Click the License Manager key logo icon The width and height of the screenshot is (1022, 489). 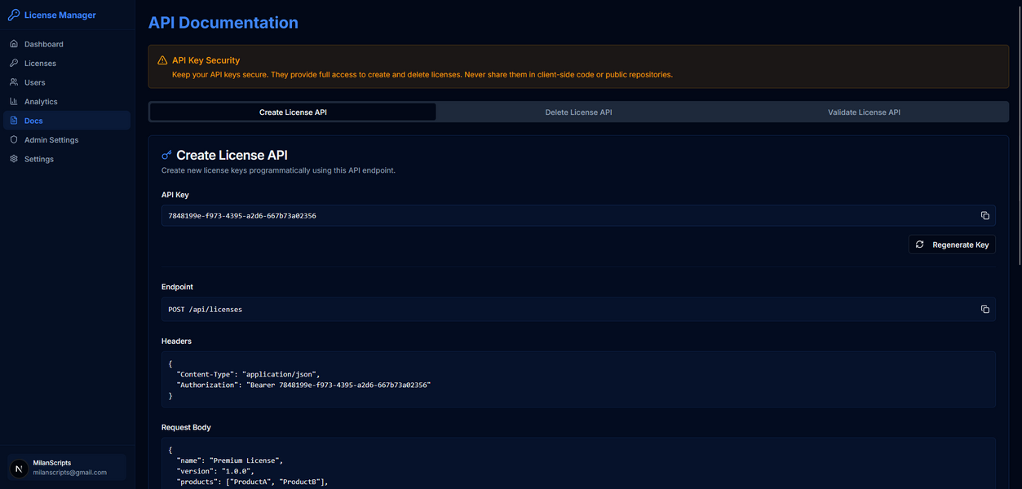point(14,15)
